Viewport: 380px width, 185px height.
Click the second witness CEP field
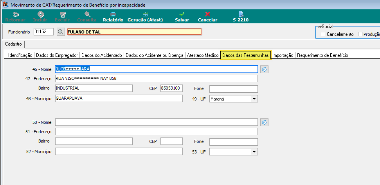171,141
